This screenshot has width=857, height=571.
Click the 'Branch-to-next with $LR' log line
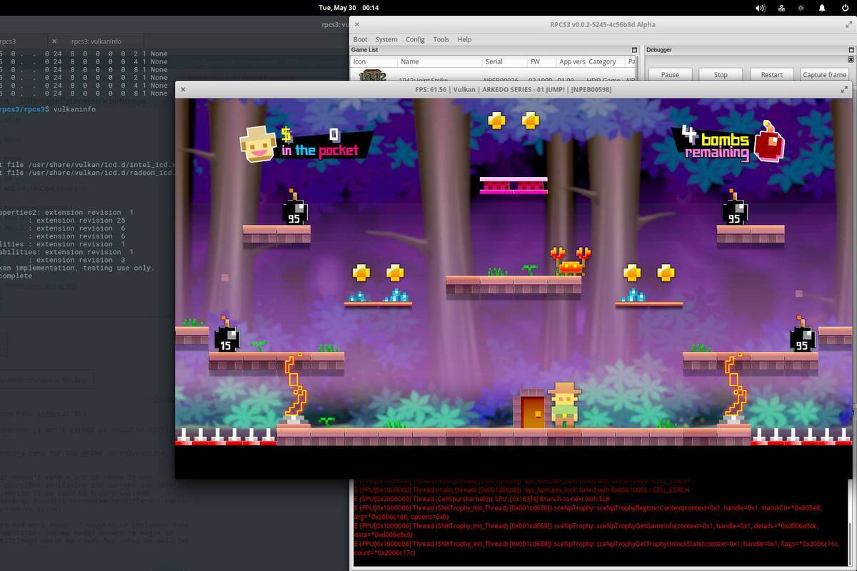pos(482,499)
